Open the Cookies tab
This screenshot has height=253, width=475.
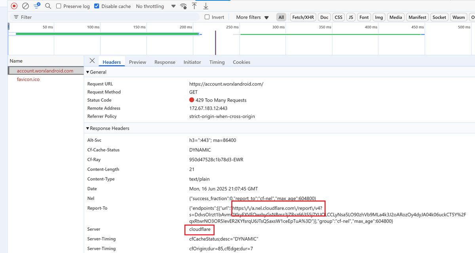tap(241, 62)
